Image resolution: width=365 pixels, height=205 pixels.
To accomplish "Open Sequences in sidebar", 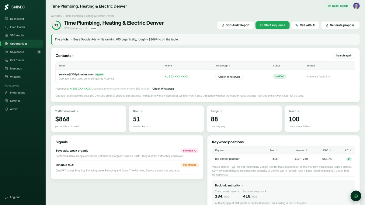I will point(23,52).
